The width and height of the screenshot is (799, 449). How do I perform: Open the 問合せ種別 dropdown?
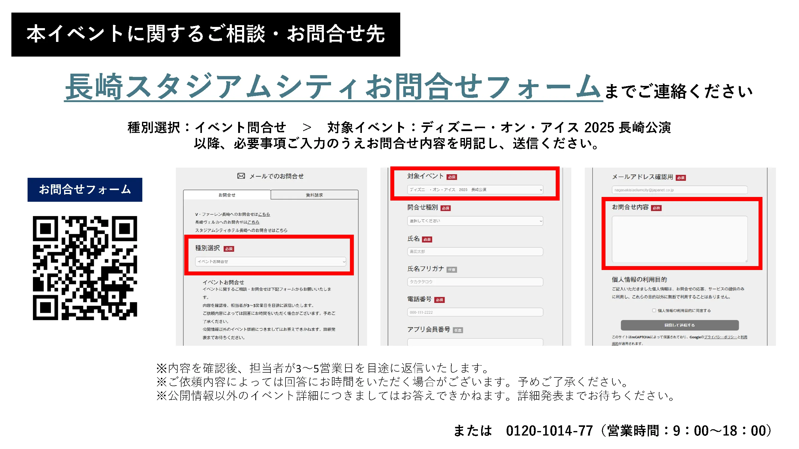pyautogui.click(x=475, y=221)
